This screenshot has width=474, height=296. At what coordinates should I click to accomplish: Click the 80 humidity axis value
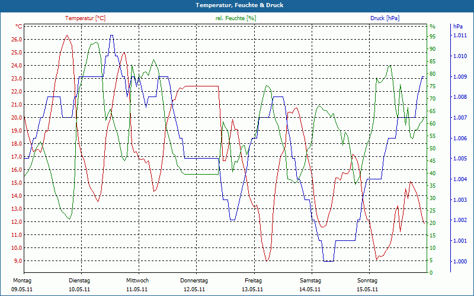tap(433, 73)
